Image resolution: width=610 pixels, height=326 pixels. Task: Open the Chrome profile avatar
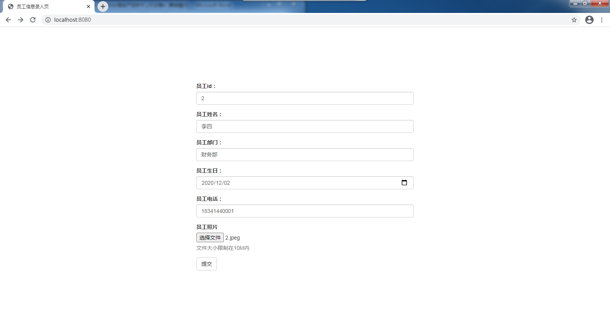point(589,20)
